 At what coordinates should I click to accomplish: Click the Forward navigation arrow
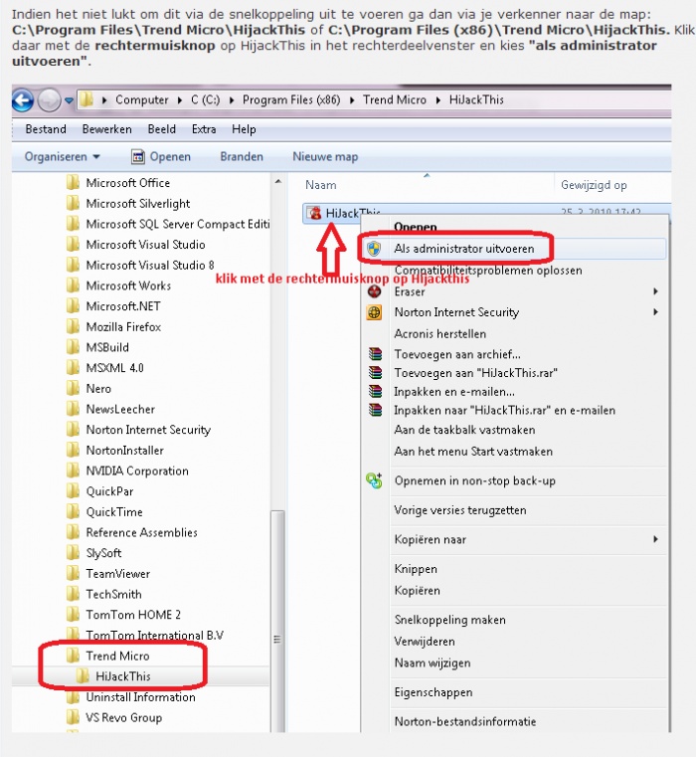pyautogui.click(x=49, y=100)
